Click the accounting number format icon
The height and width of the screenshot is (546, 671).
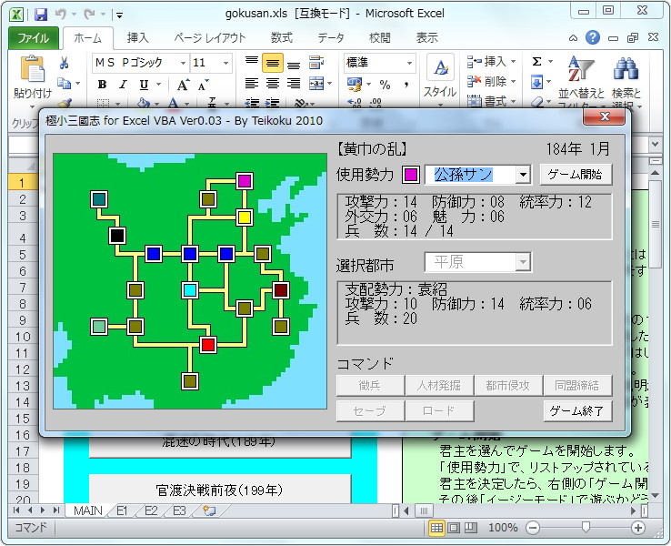355,85
